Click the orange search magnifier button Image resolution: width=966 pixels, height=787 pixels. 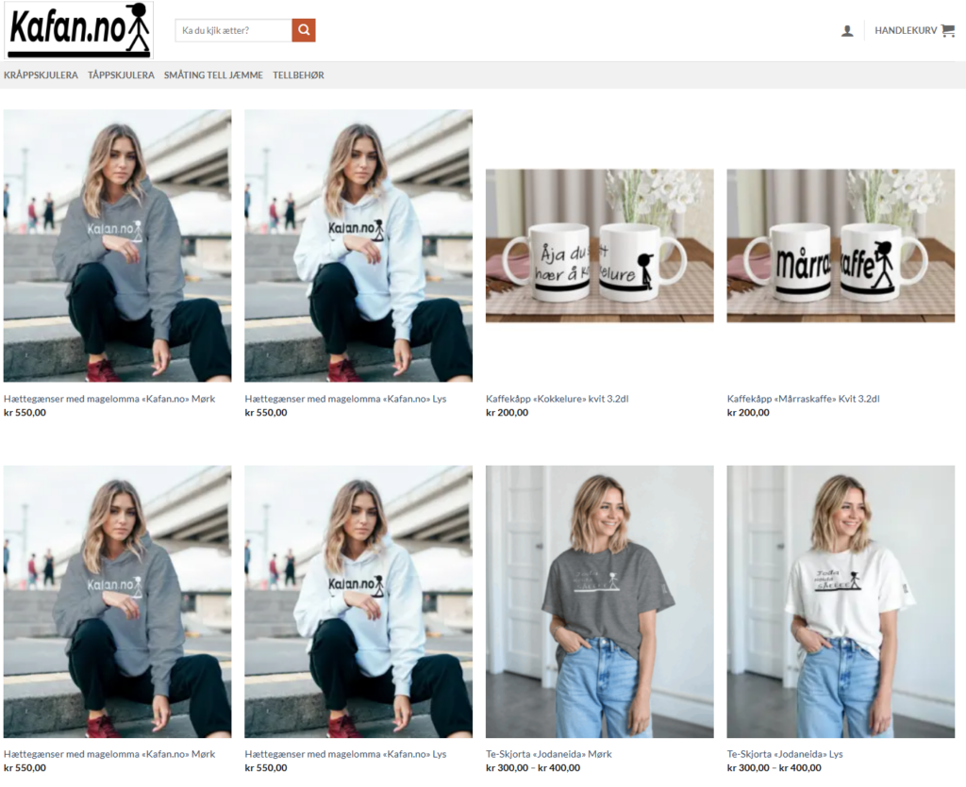[x=304, y=30]
